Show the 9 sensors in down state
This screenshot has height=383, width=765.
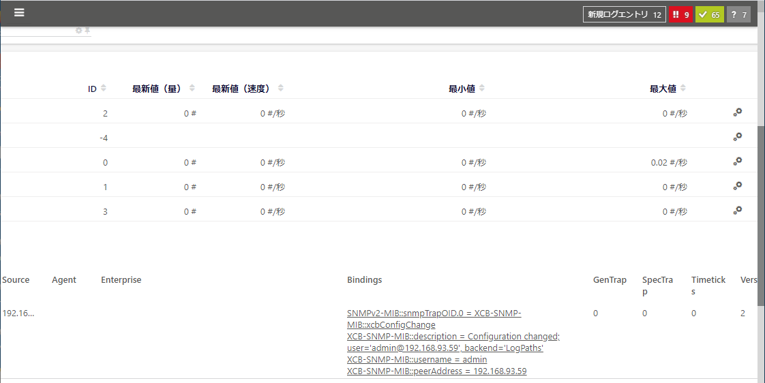(x=680, y=14)
